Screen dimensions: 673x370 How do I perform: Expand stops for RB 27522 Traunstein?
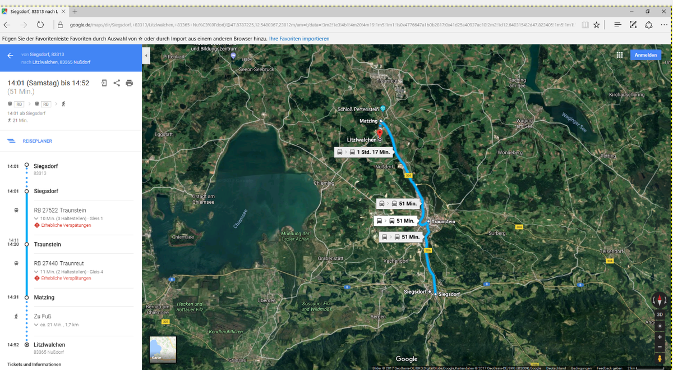pyautogui.click(x=36, y=218)
